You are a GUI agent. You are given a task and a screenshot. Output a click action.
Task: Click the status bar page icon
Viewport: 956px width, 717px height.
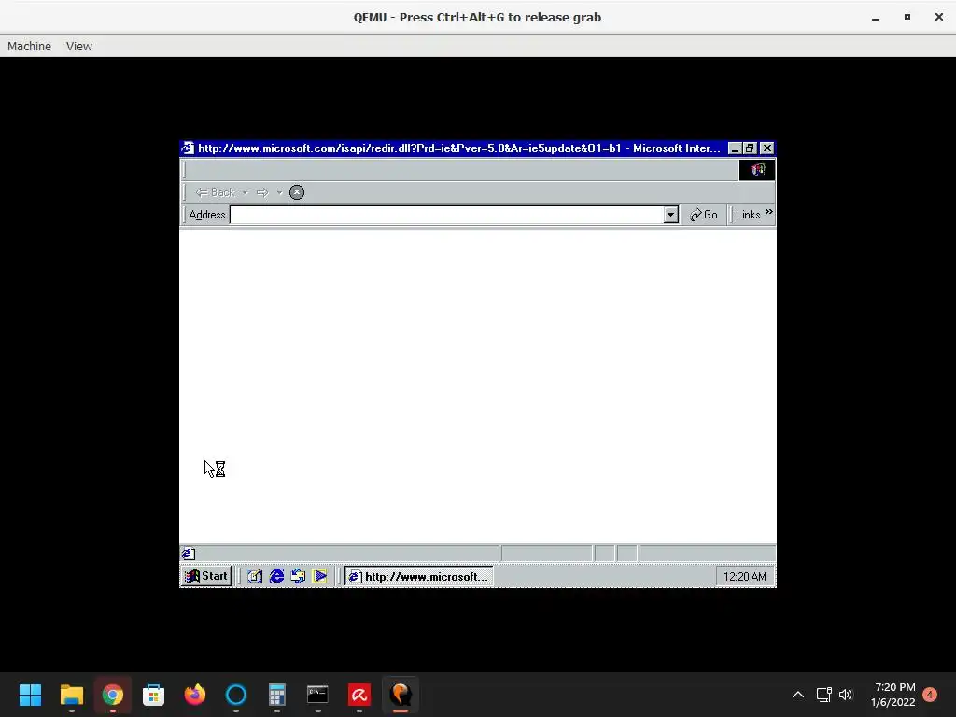coord(188,554)
